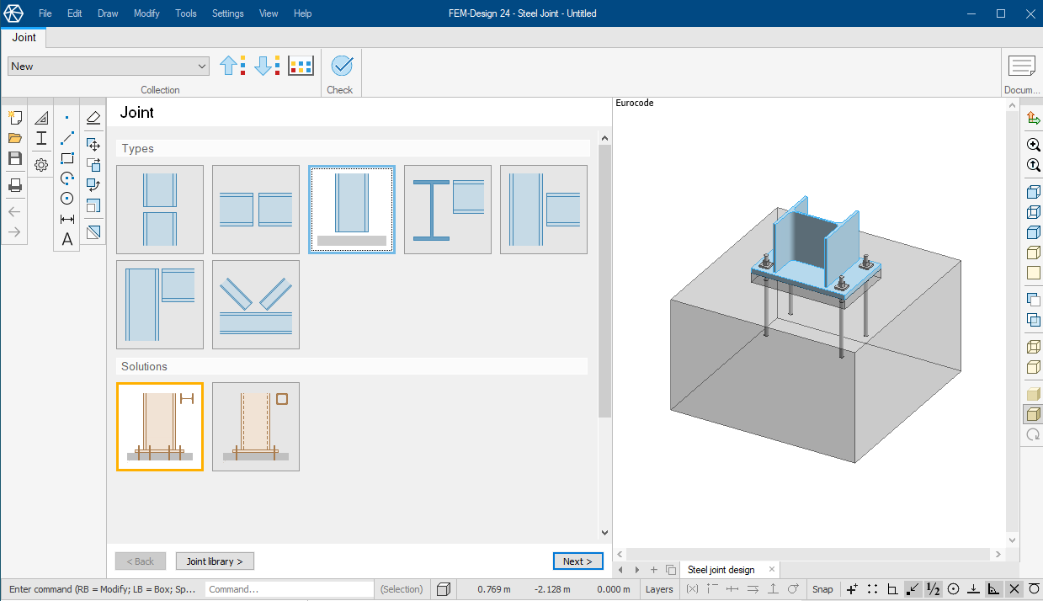Select the hollow section base plate solution
This screenshot has width=1043, height=601.
[256, 427]
